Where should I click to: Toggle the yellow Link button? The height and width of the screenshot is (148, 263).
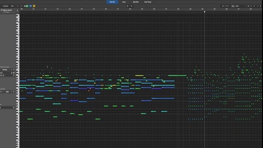(34, 6)
